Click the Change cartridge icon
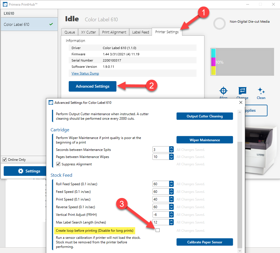Viewport: 280px width, 253px height. click(242, 90)
